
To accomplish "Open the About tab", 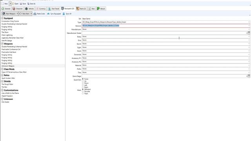I will (101, 9).
